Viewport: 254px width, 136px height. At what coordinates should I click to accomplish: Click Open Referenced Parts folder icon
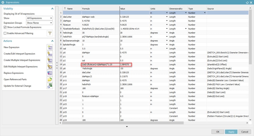pyautogui.click(x=50, y=79)
